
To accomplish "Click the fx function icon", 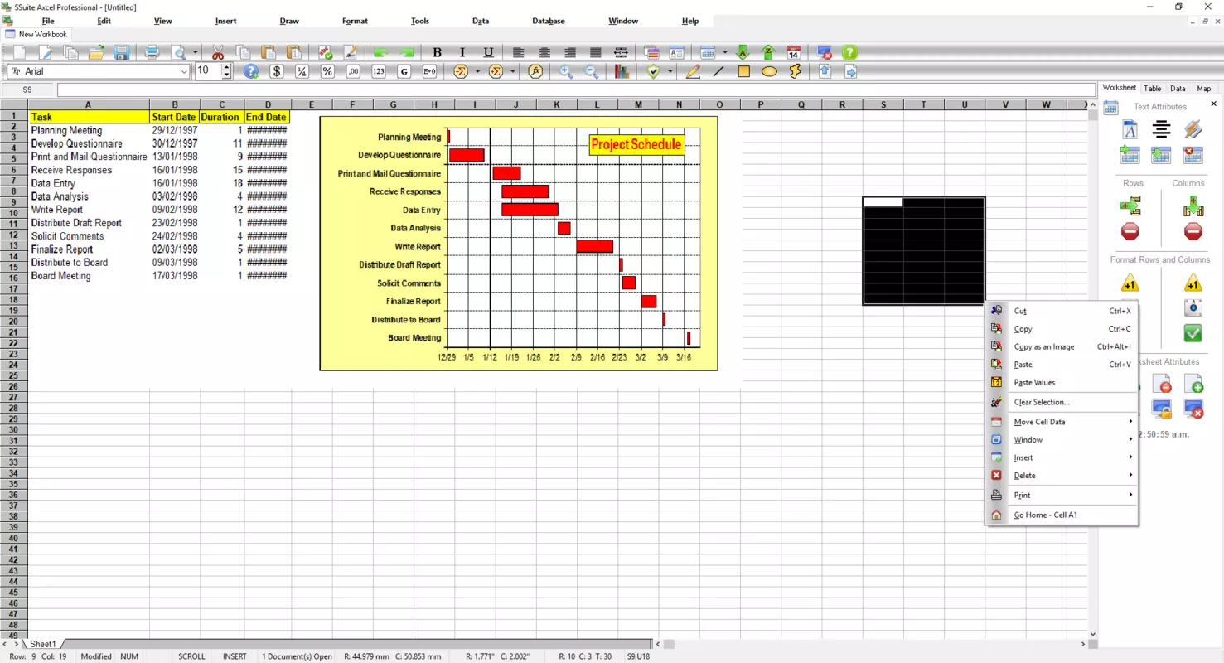I will (535, 71).
